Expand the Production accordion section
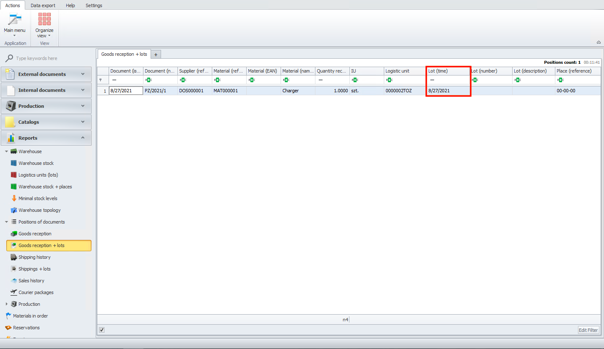The image size is (604, 349). tap(46, 106)
